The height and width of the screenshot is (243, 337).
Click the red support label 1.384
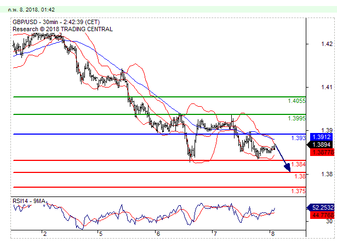pos(298,164)
